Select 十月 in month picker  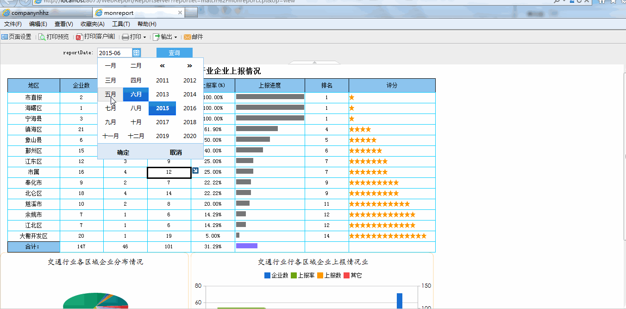coord(136,122)
